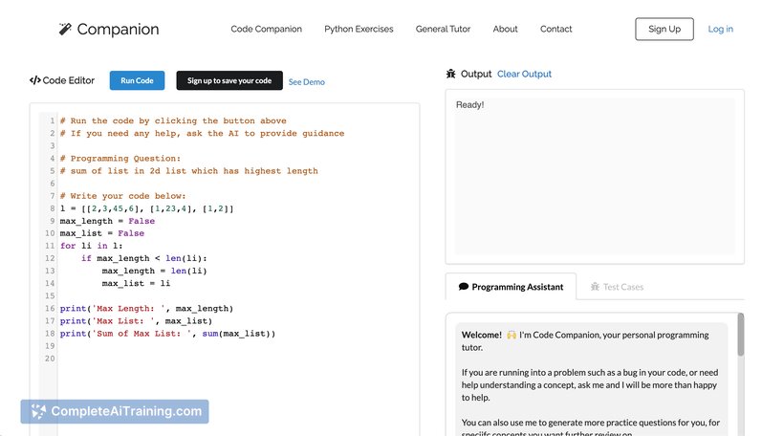Click the 'if max_length < len(li):' line
Screen dimensions: 784x436
click(x=144, y=258)
